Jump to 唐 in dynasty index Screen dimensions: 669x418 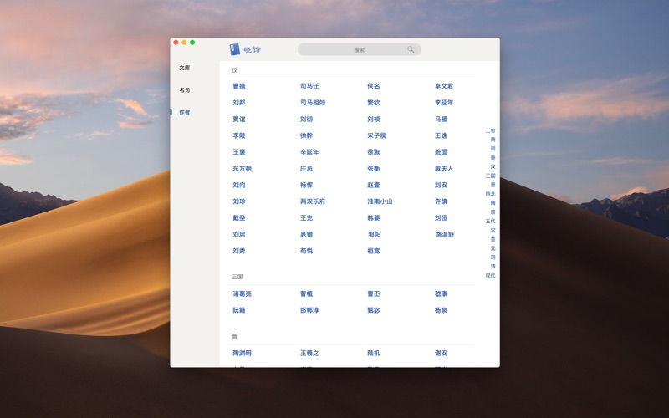coord(493,212)
